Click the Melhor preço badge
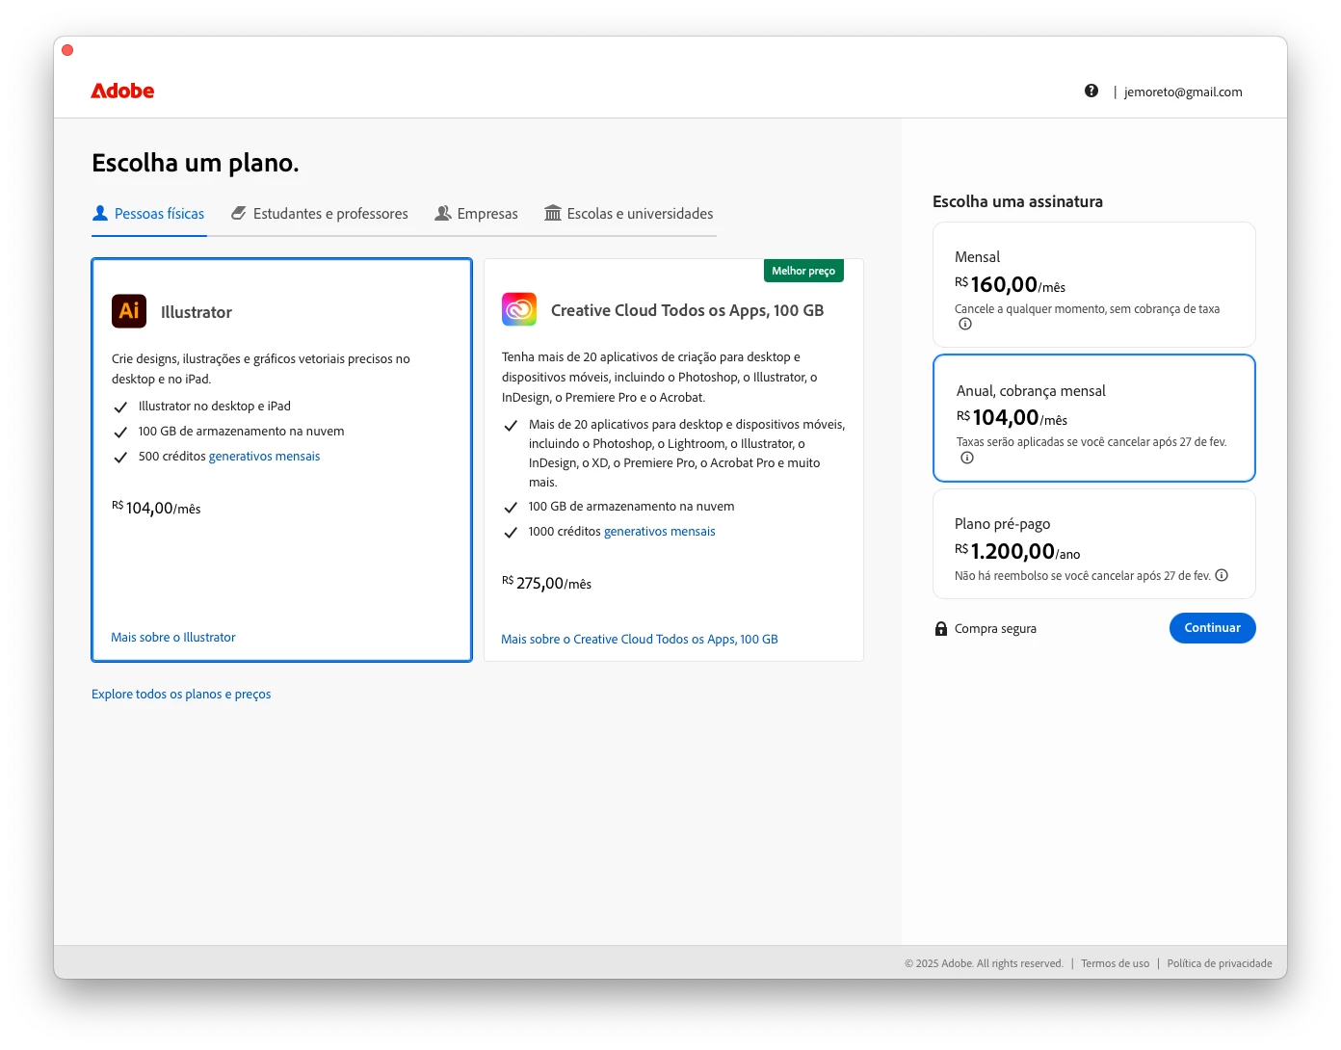This screenshot has width=1341, height=1050. coord(803,271)
